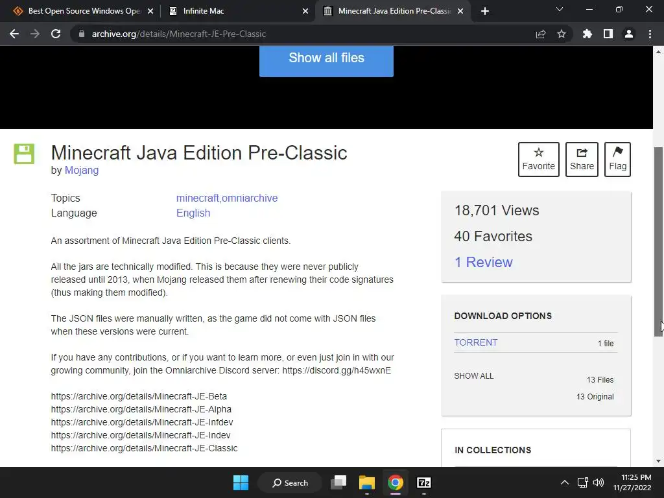The width and height of the screenshot is (664, 498).
Task: Open File Explorer from the taskbar
Action: (x=367, y=482)
